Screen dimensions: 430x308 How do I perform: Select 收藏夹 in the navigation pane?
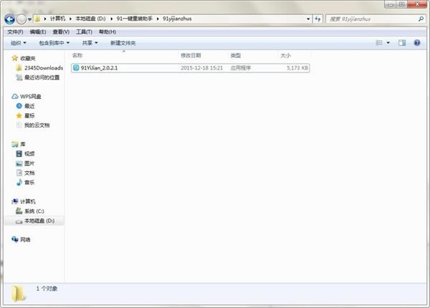28,58
